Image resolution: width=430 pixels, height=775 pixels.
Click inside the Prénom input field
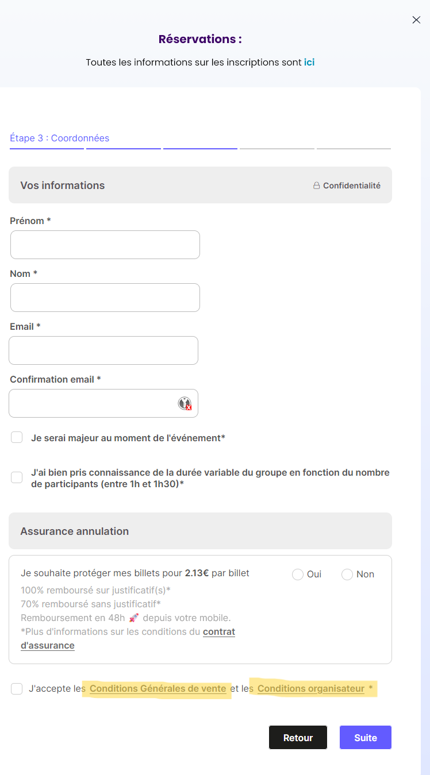click(x=105, y=244)
